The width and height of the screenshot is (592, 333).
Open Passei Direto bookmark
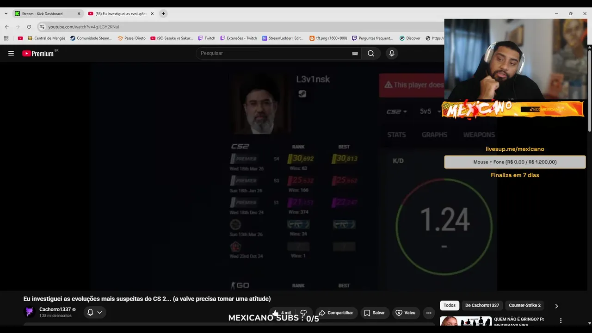(x=131, y=38)
